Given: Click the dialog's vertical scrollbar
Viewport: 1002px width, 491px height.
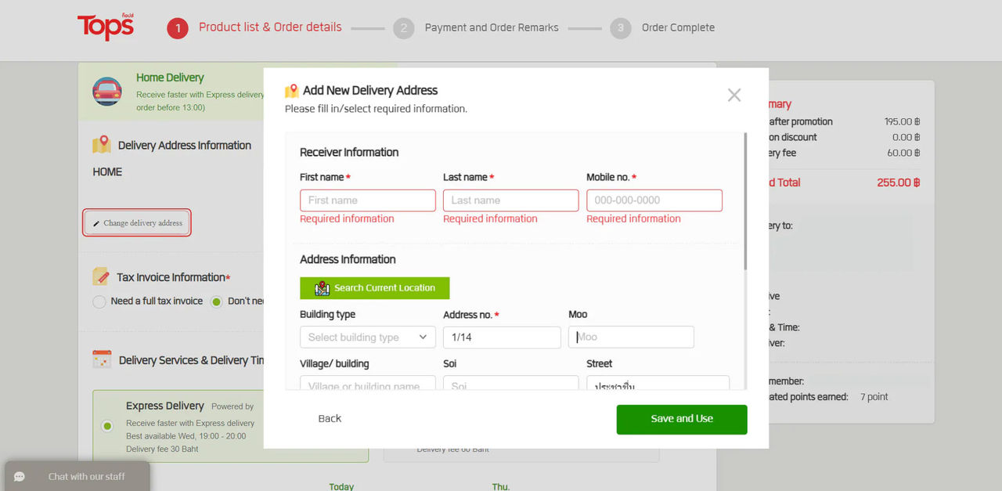Looking at the screenshot, I should (745, 202).
